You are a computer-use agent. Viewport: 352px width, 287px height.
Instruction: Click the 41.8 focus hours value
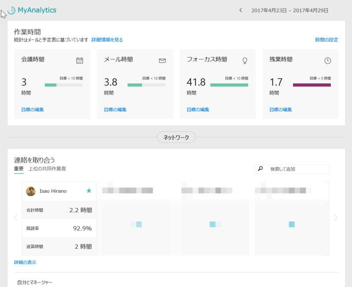[196, 82]
